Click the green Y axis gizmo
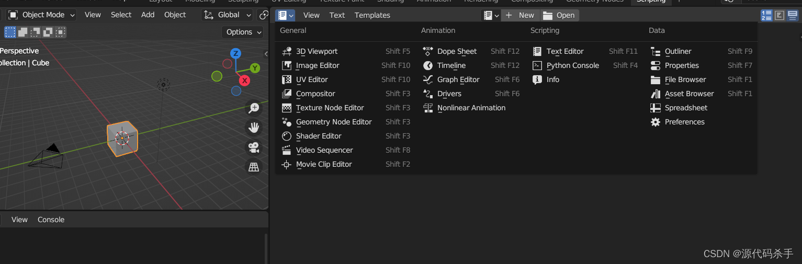 click(255, 68)
